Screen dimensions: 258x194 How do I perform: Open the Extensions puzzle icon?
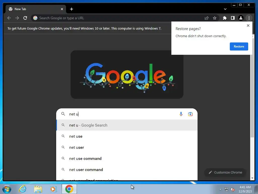[x=224, y=18]
